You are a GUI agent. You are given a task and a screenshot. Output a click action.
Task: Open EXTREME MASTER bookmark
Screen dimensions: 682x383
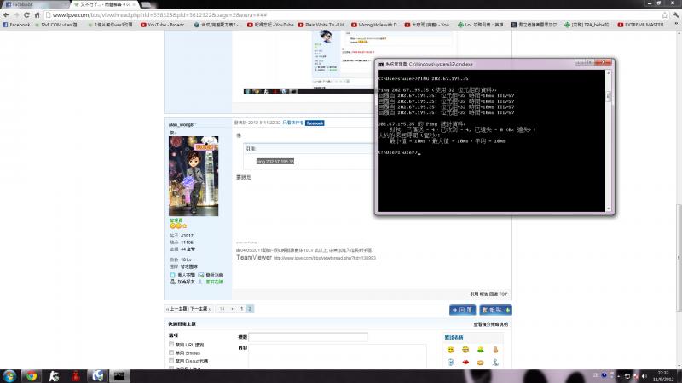642,25
